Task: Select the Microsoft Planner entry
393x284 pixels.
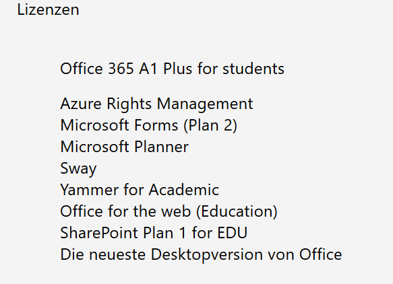Action: click(124, 147)
